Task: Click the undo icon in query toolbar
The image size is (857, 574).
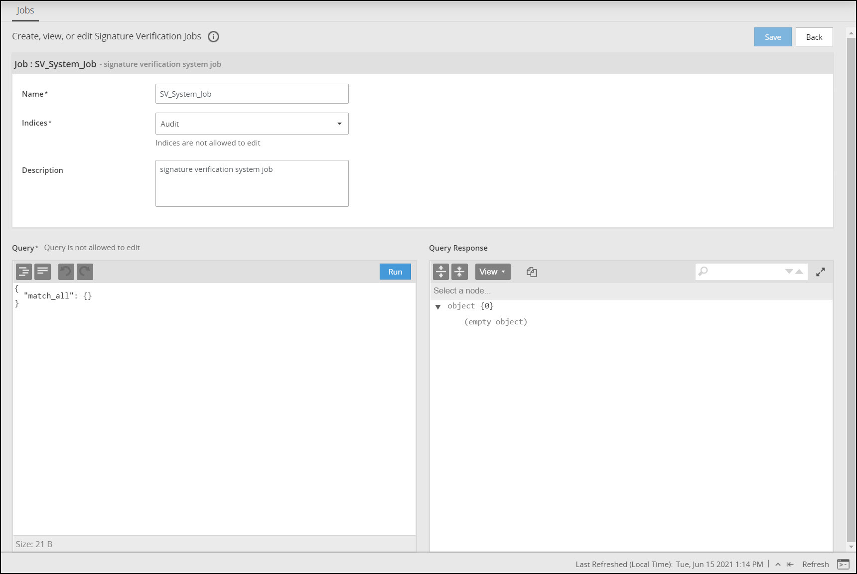Action: pos(66,272)
